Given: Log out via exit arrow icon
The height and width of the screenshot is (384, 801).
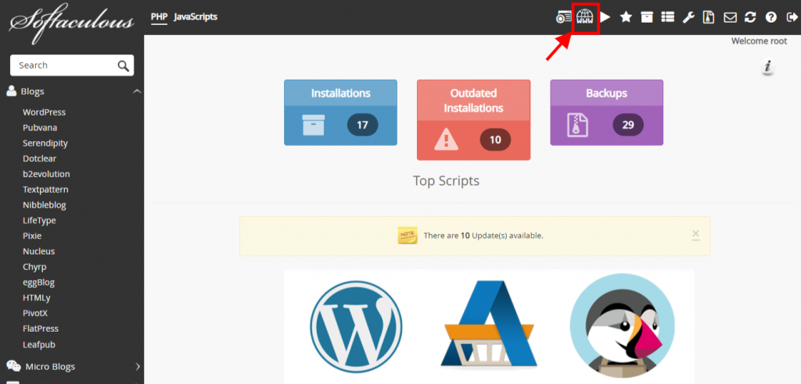Looking at the screenshot, I should point(792,17).
